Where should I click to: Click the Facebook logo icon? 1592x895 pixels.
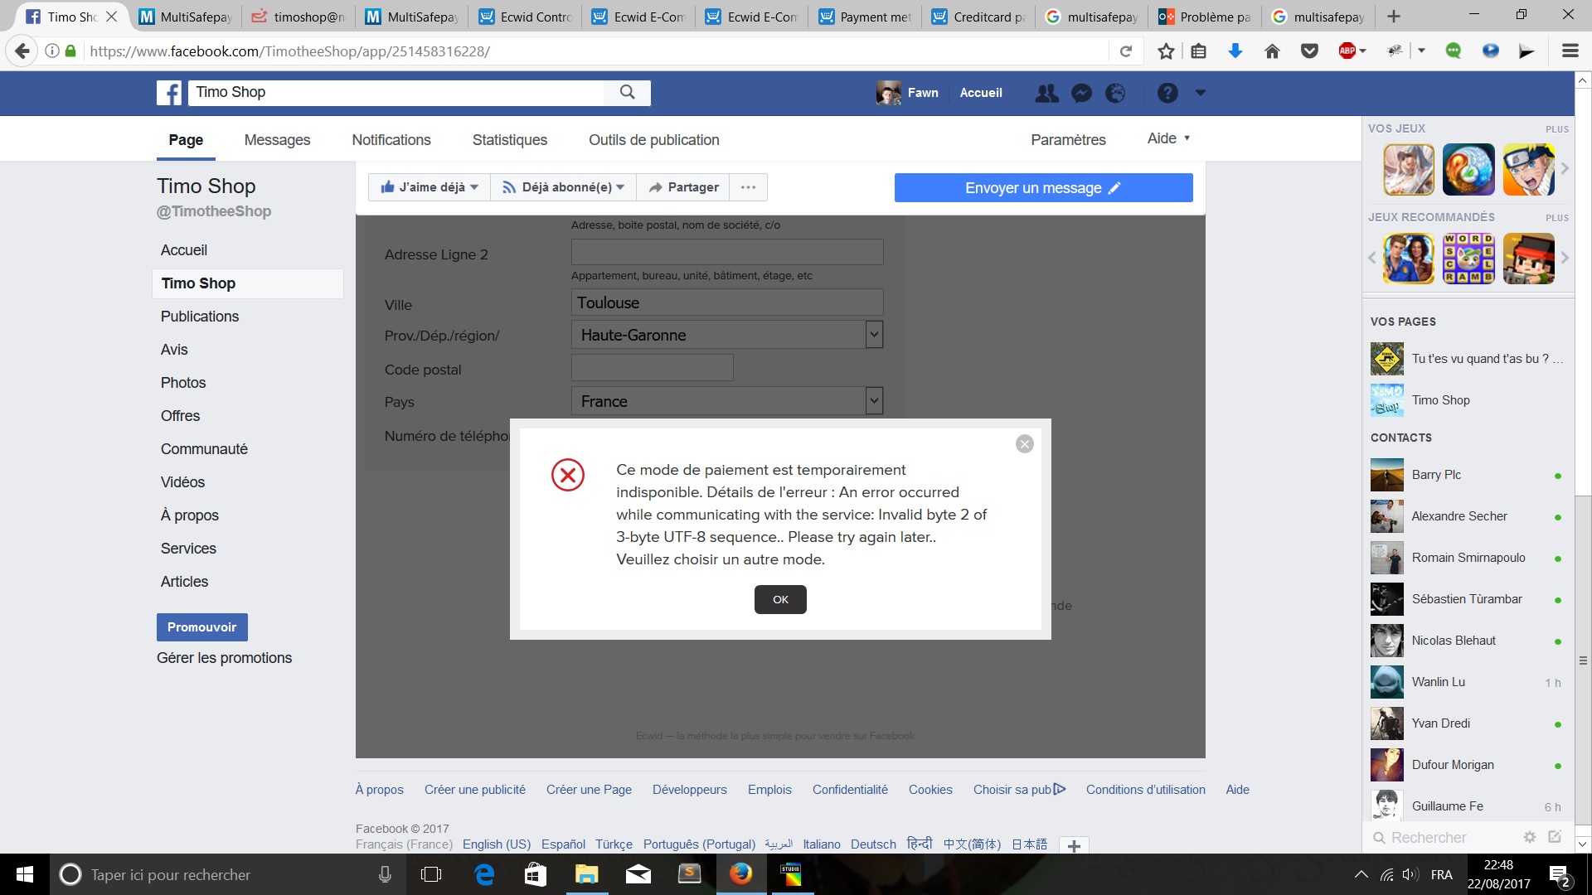(169, 93)
